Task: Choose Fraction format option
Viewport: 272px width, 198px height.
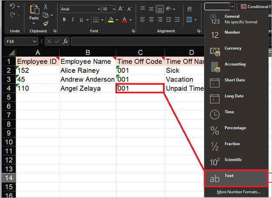Action: 236,147
